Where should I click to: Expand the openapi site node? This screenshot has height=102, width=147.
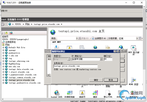3,50
